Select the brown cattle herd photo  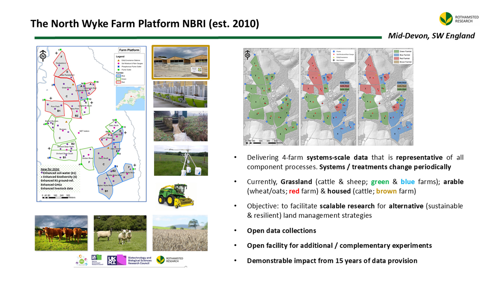[61, 233]
